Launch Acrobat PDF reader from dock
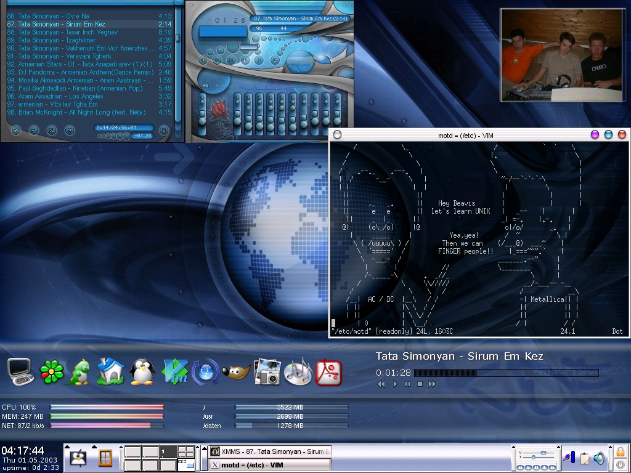 click(x=328, y=373)
